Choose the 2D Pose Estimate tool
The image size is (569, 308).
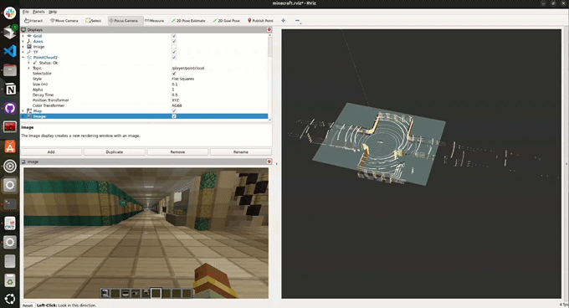[188, 21]
